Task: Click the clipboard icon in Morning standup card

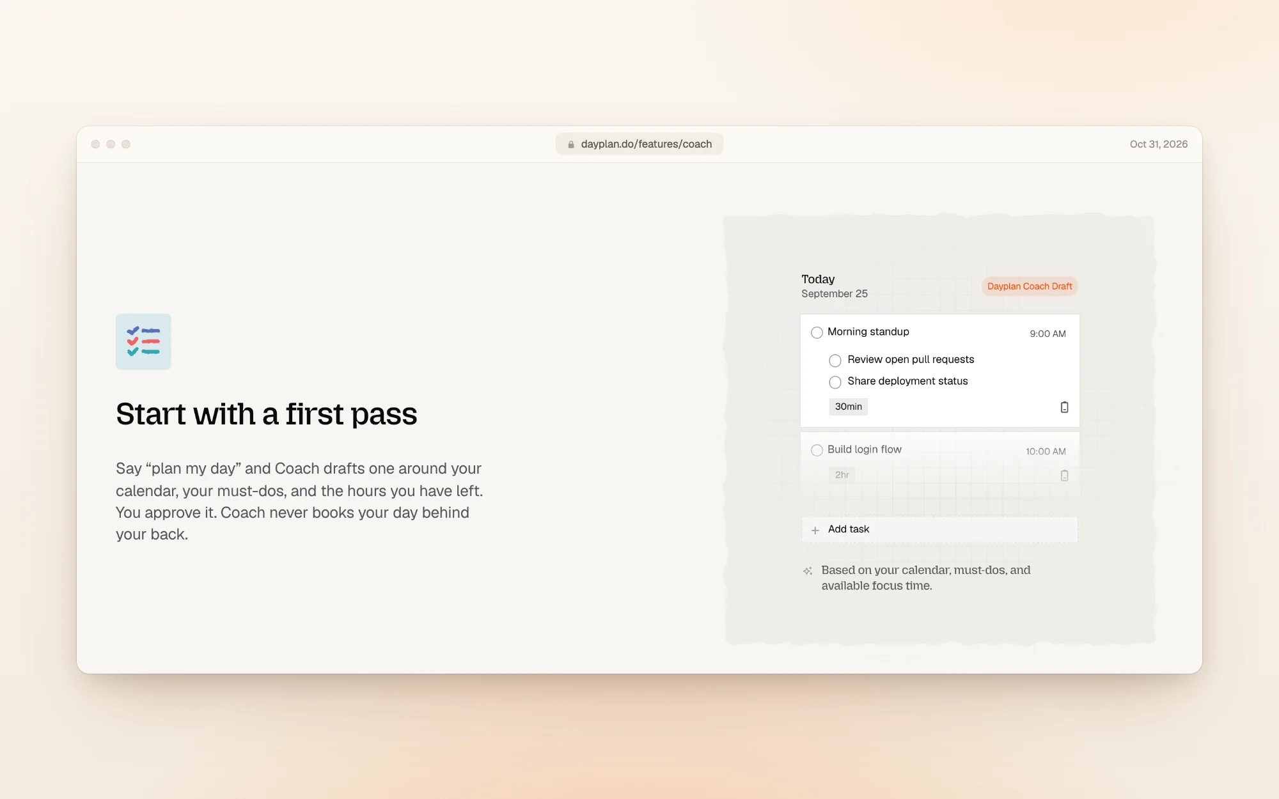Action: [1064, 407]
